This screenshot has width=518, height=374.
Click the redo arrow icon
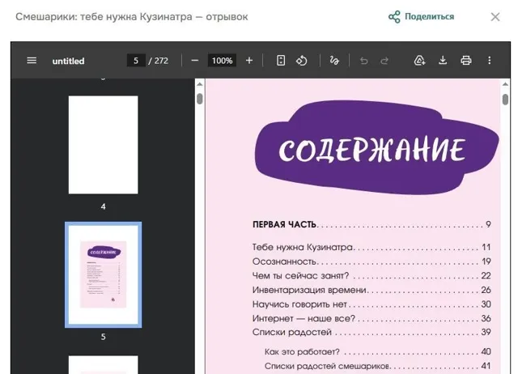pos(384,61)
